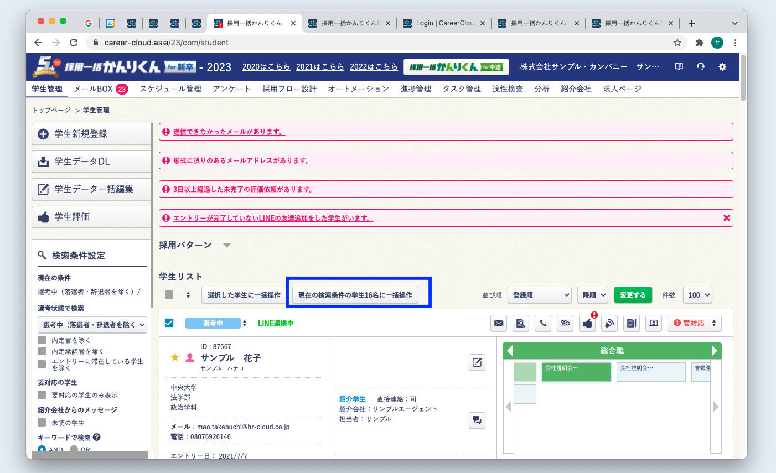The width and height of the screenshot is (776, 473).
Task: Edit サンプル 花子 via the pencil icon
Action: [x=477, y=362]
